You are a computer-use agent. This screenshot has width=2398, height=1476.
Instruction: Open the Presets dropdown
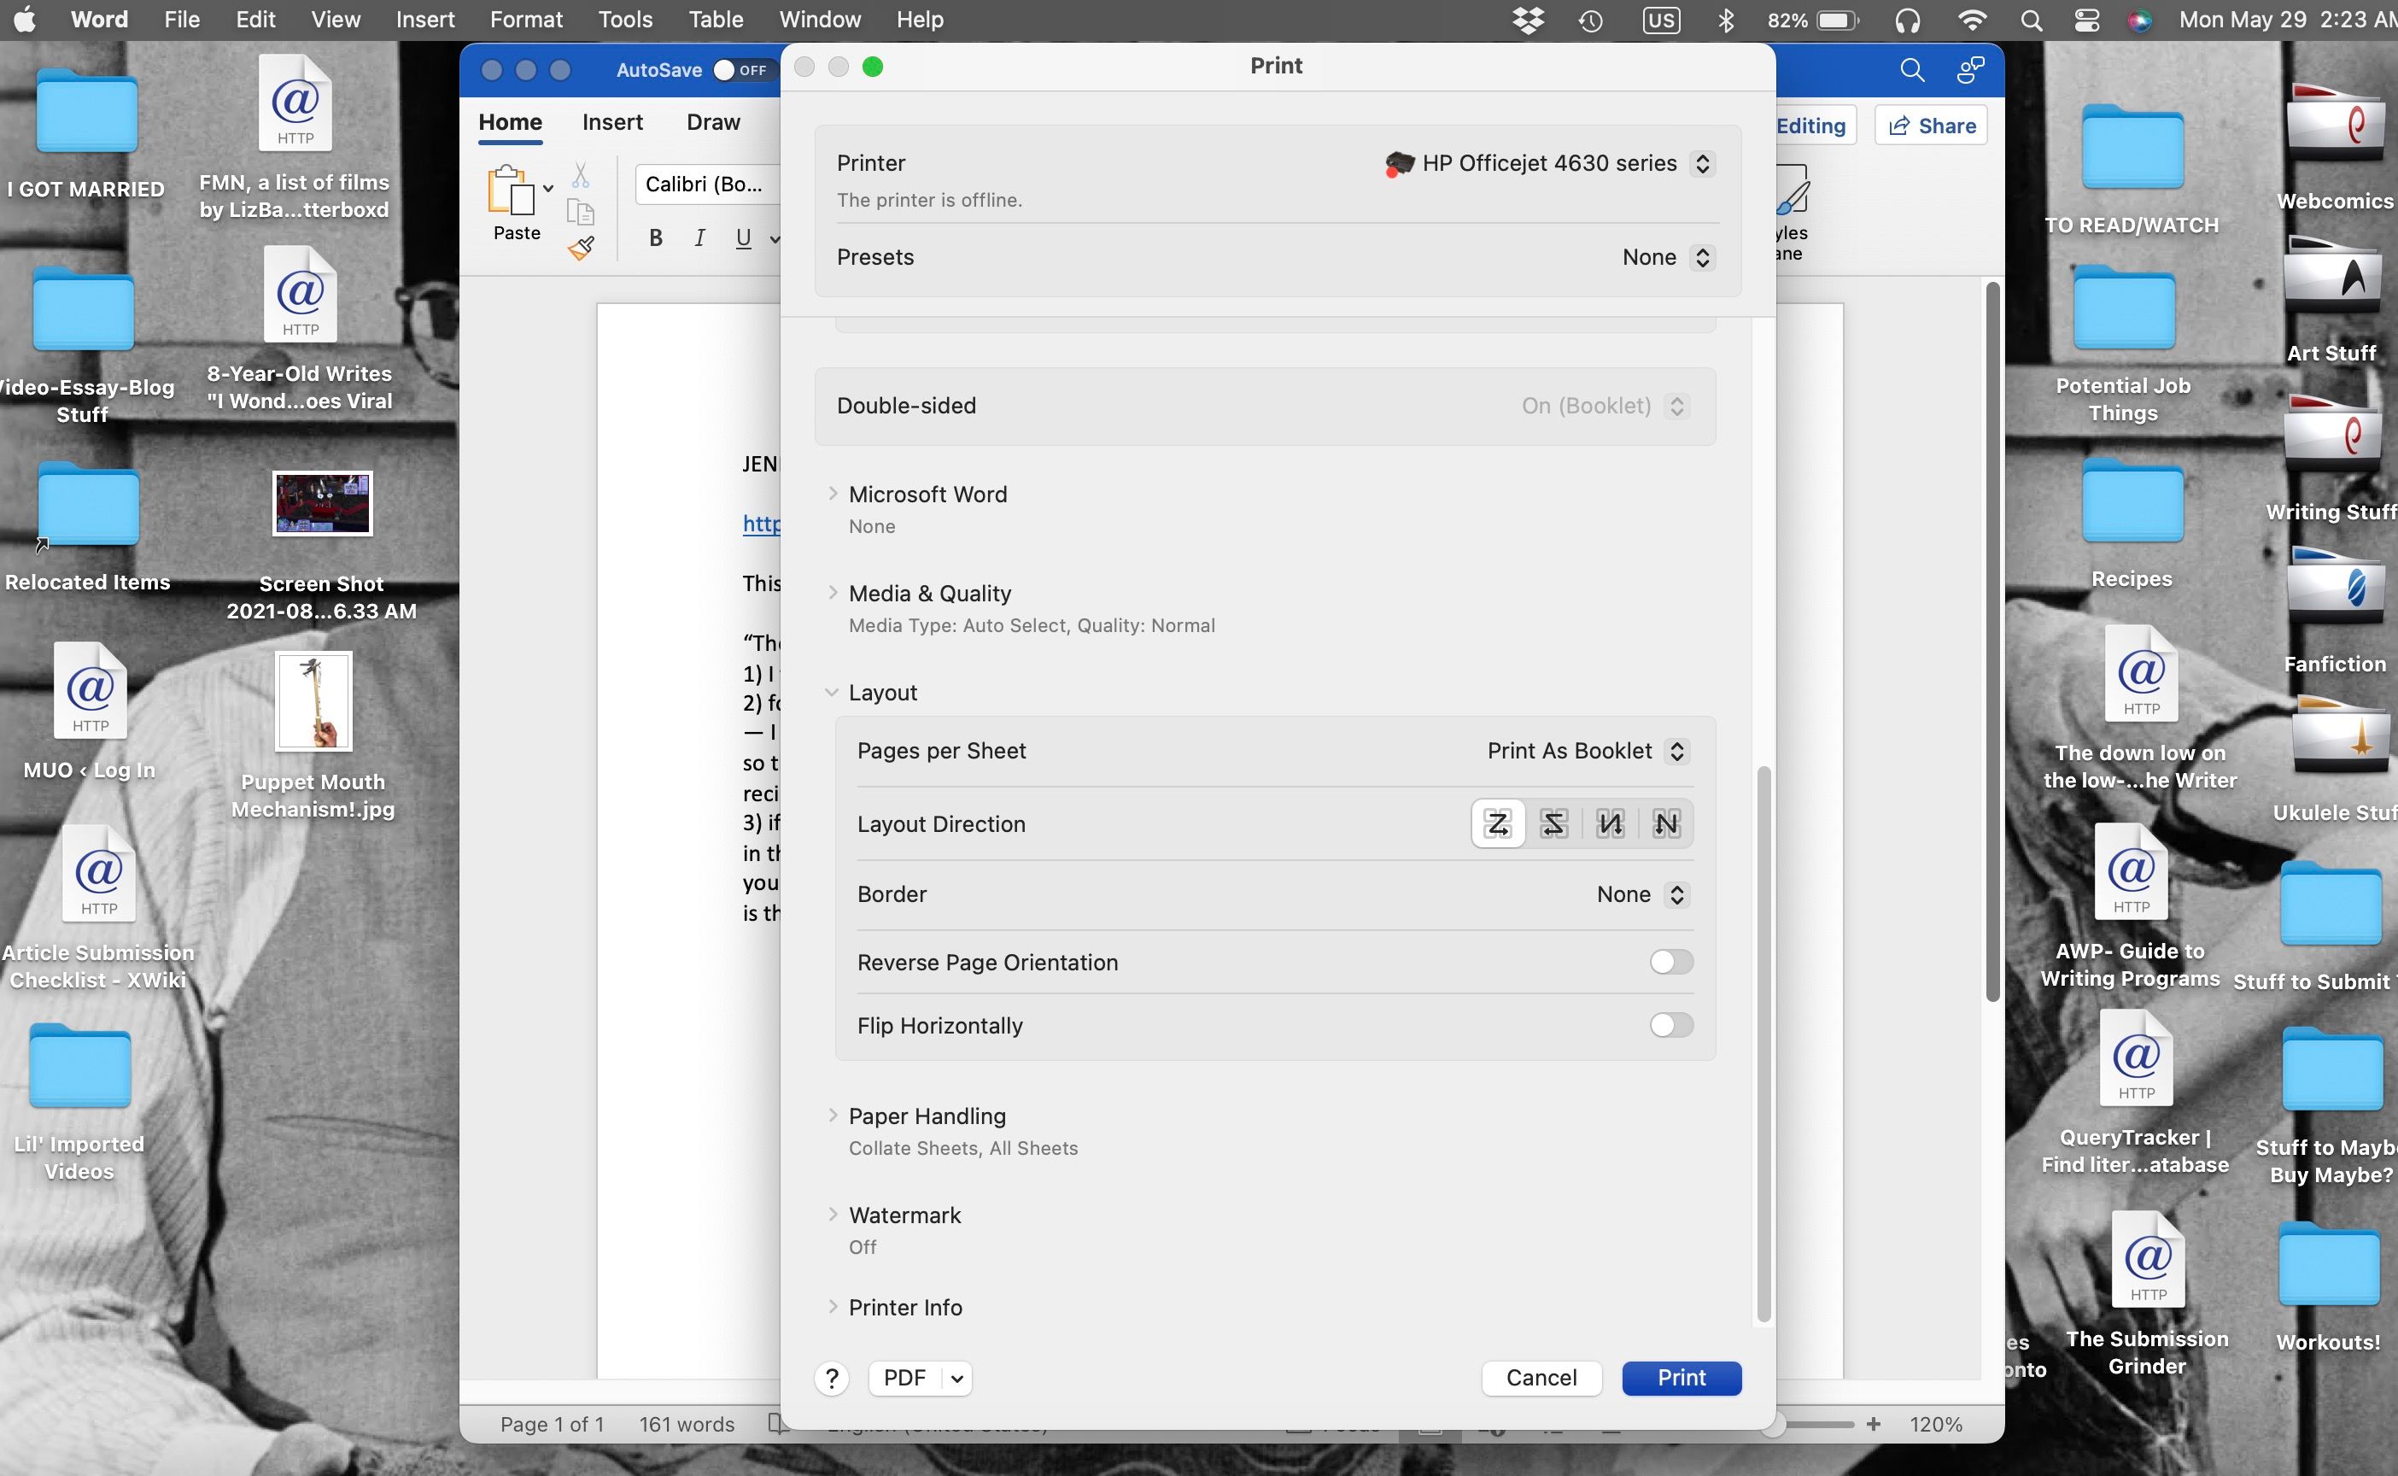click(1666, 258)
